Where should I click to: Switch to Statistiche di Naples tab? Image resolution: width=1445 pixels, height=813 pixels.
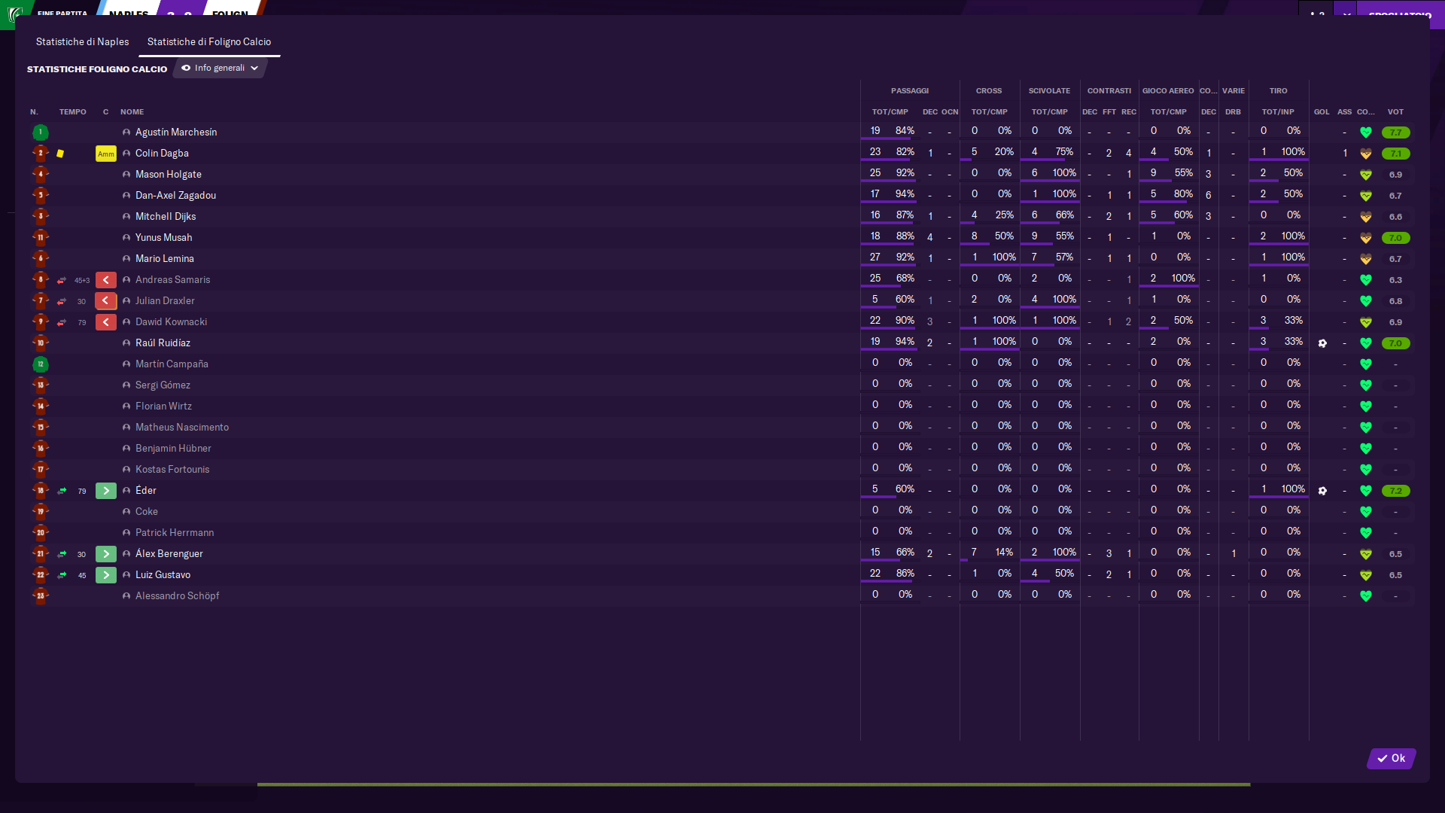[x=82, y=41]
